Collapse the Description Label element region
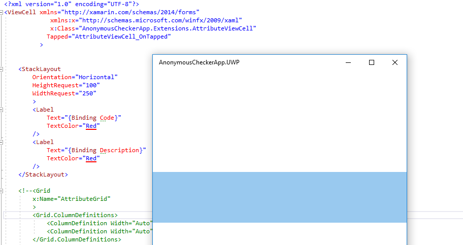This screenshot has width=463, height=245. (2, 142)
